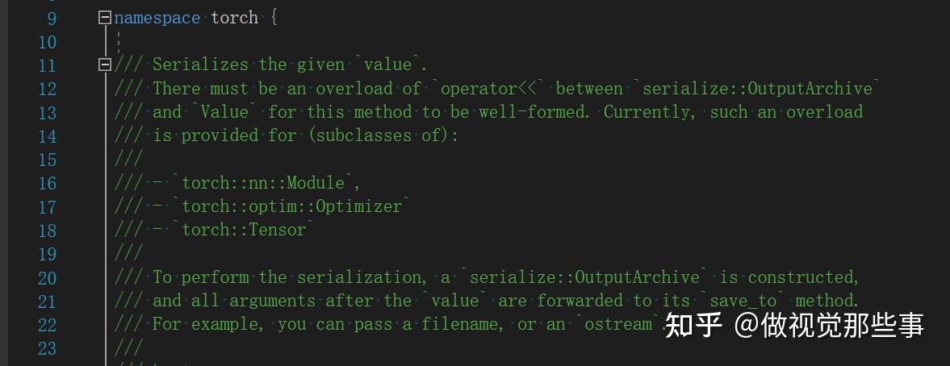
Task: Click line number 18 in the gutter
Action: click(47, 230)
